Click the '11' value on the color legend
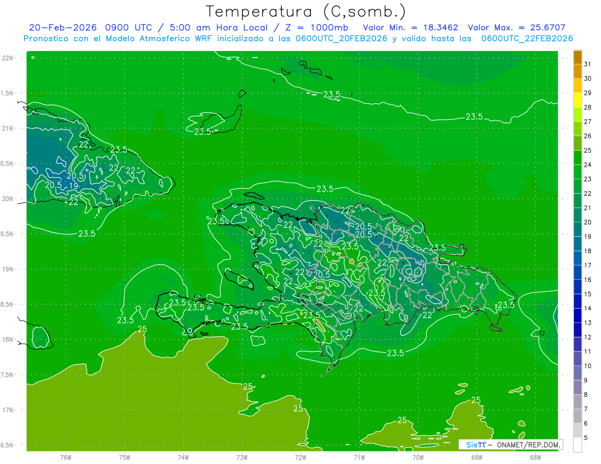Viewport: 601px width, 464px height. [587, 351]
